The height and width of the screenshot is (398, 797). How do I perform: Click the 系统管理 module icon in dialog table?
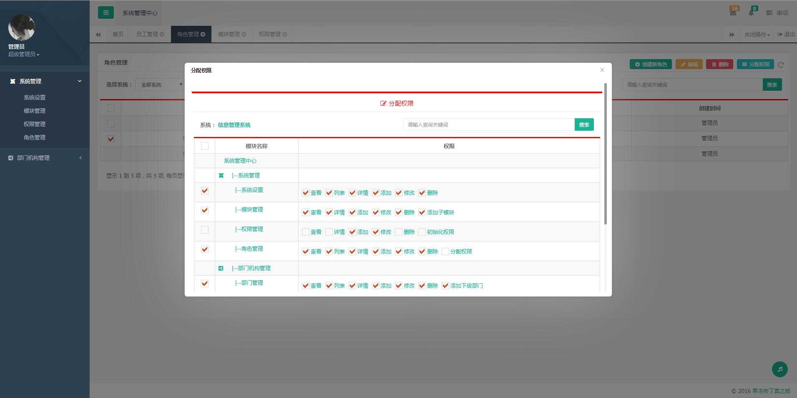coord(221,175)
